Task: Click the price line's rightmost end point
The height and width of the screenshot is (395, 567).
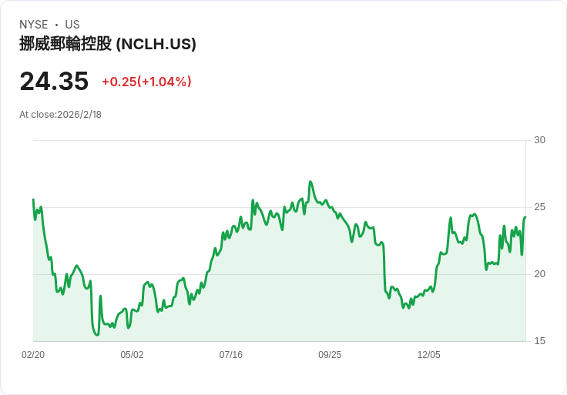Action: click(x=525, y=217)
